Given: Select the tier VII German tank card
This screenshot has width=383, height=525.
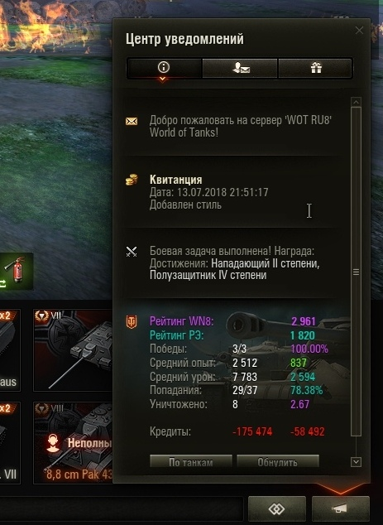Looking at the screenshot, I should pyautogui.click(x=73, y=350).
